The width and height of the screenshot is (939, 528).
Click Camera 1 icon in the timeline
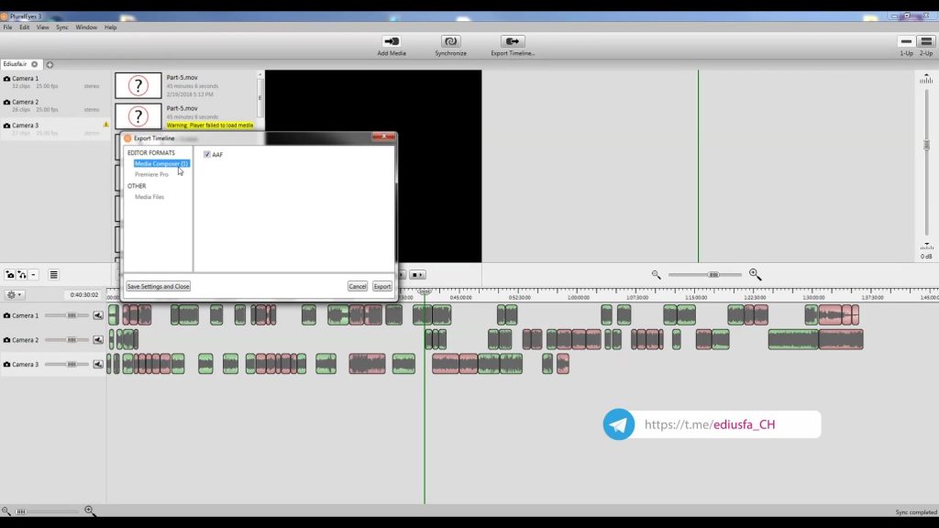click(x=6, y=315)
